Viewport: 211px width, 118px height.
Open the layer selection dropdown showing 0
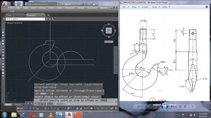[x=25, y=19]
